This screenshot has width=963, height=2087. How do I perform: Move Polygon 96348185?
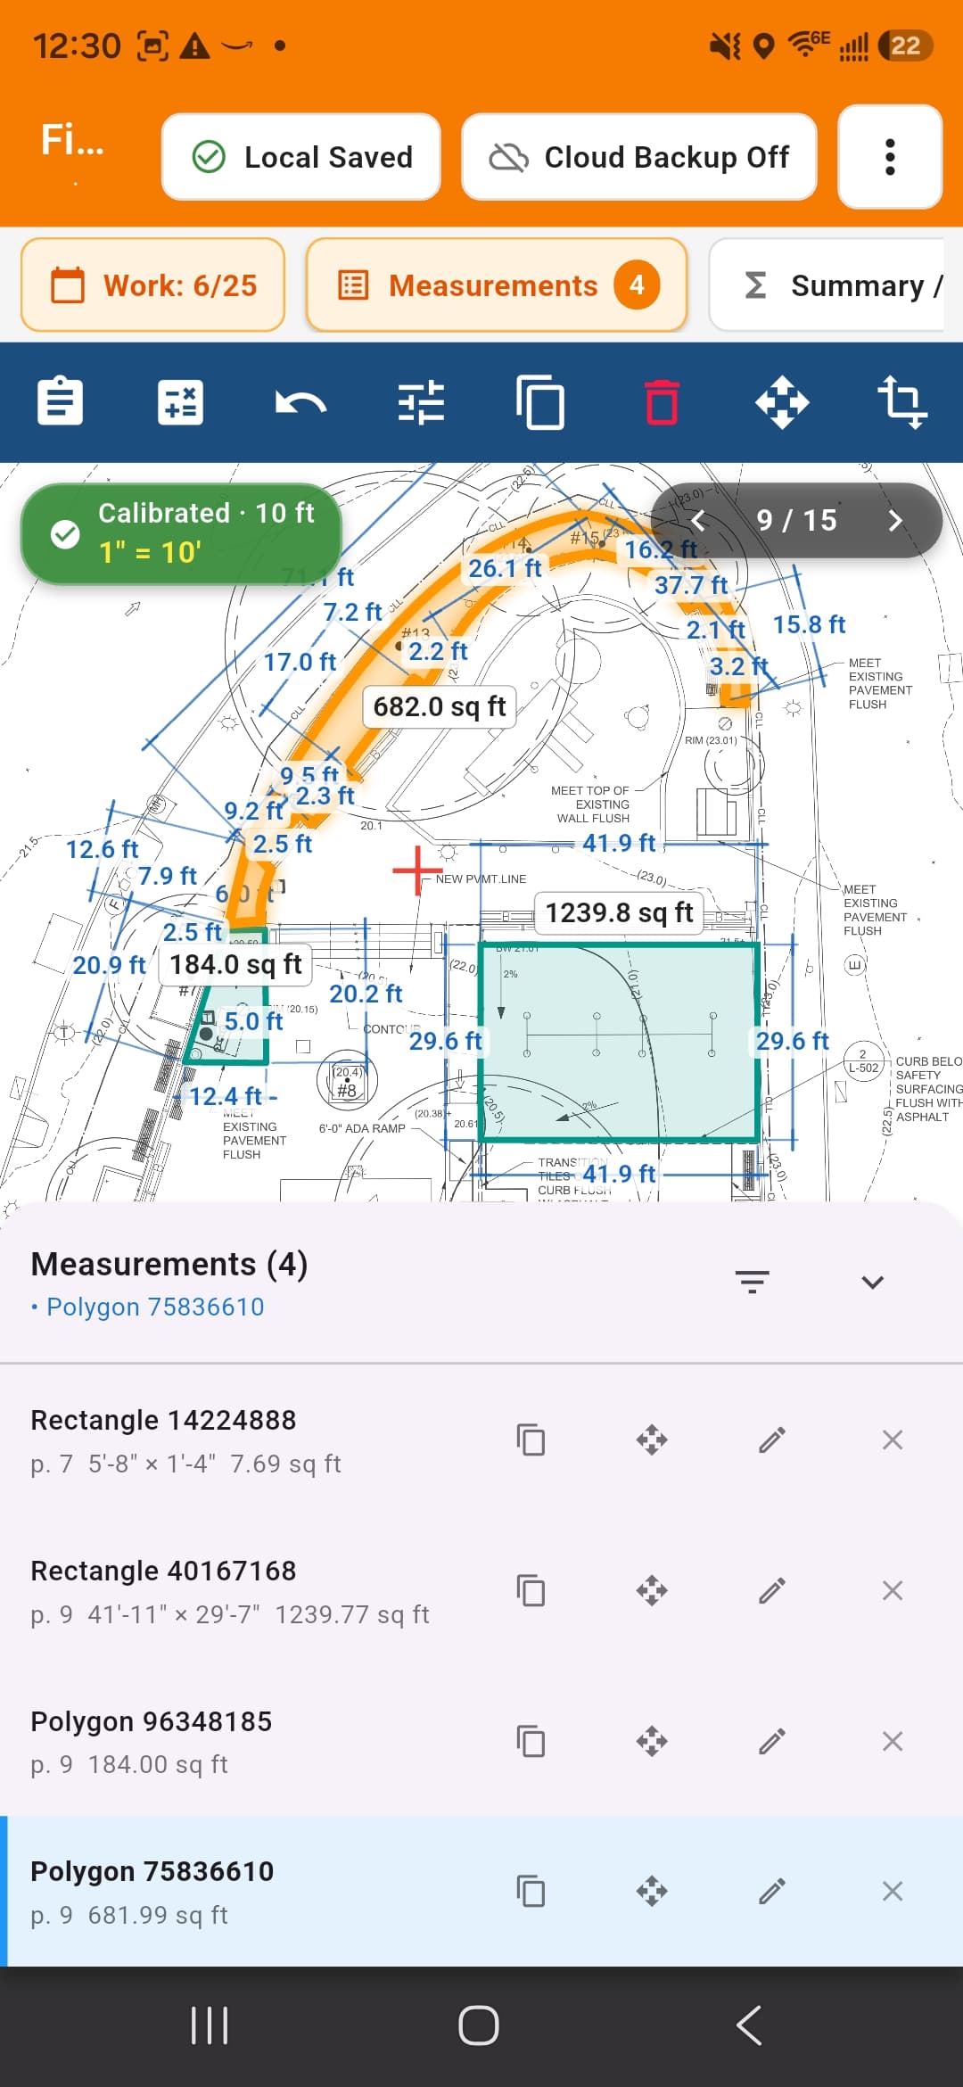[652, 1741]
